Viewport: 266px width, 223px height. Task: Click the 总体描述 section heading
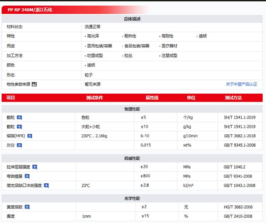(x=132, y=19)
